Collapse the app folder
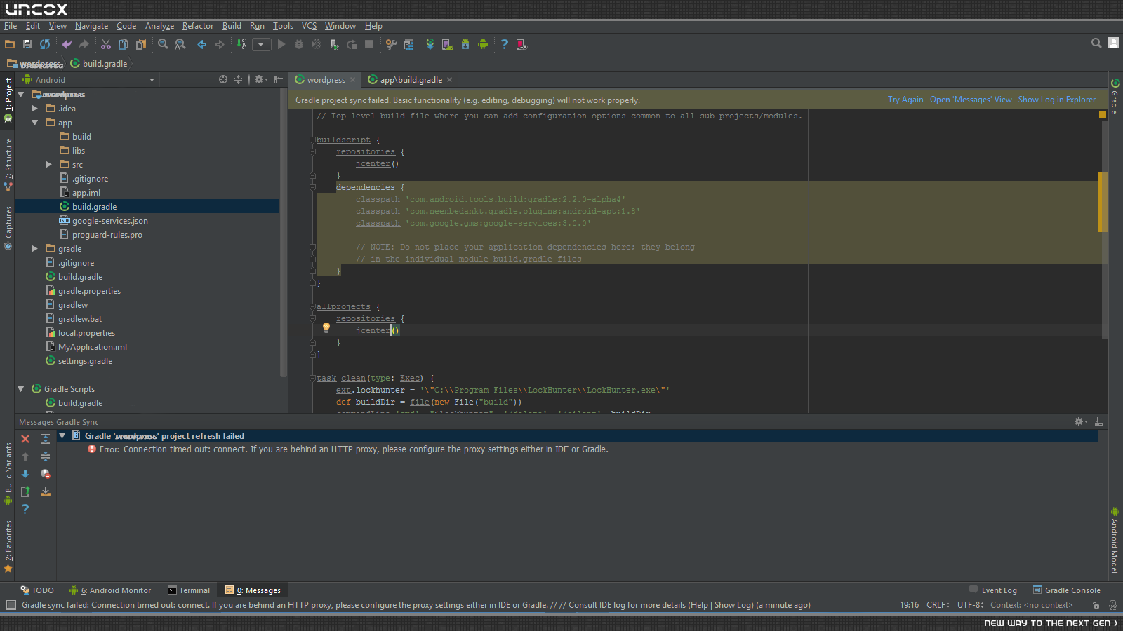1123x631 pixels. (x=34, y=122)
